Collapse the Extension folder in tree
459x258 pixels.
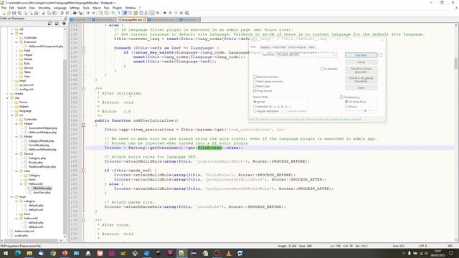(16, 42)
